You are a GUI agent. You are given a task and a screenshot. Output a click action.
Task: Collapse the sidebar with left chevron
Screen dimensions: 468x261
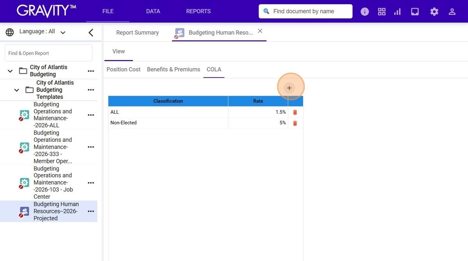point(91,32)
